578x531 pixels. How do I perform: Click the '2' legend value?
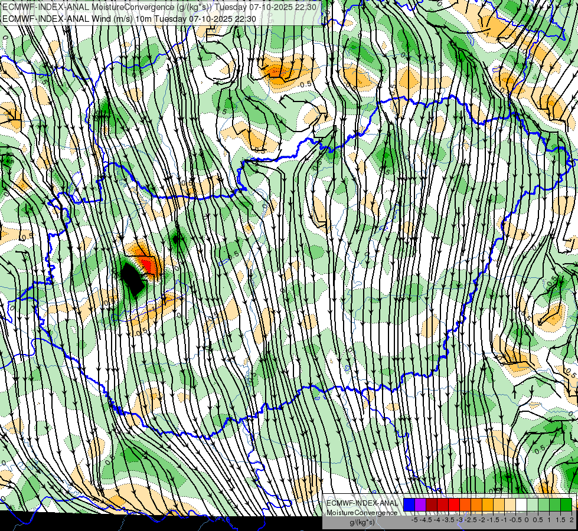click(572, 520)
